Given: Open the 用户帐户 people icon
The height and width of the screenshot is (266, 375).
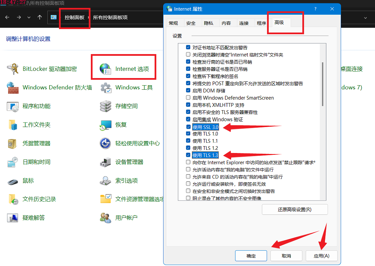Looking at the screenshot, I should 106,217.
